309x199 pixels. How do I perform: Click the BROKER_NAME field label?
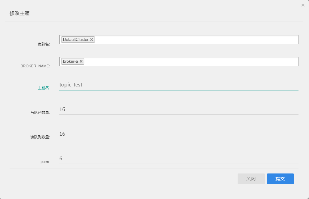click(35, 66)
